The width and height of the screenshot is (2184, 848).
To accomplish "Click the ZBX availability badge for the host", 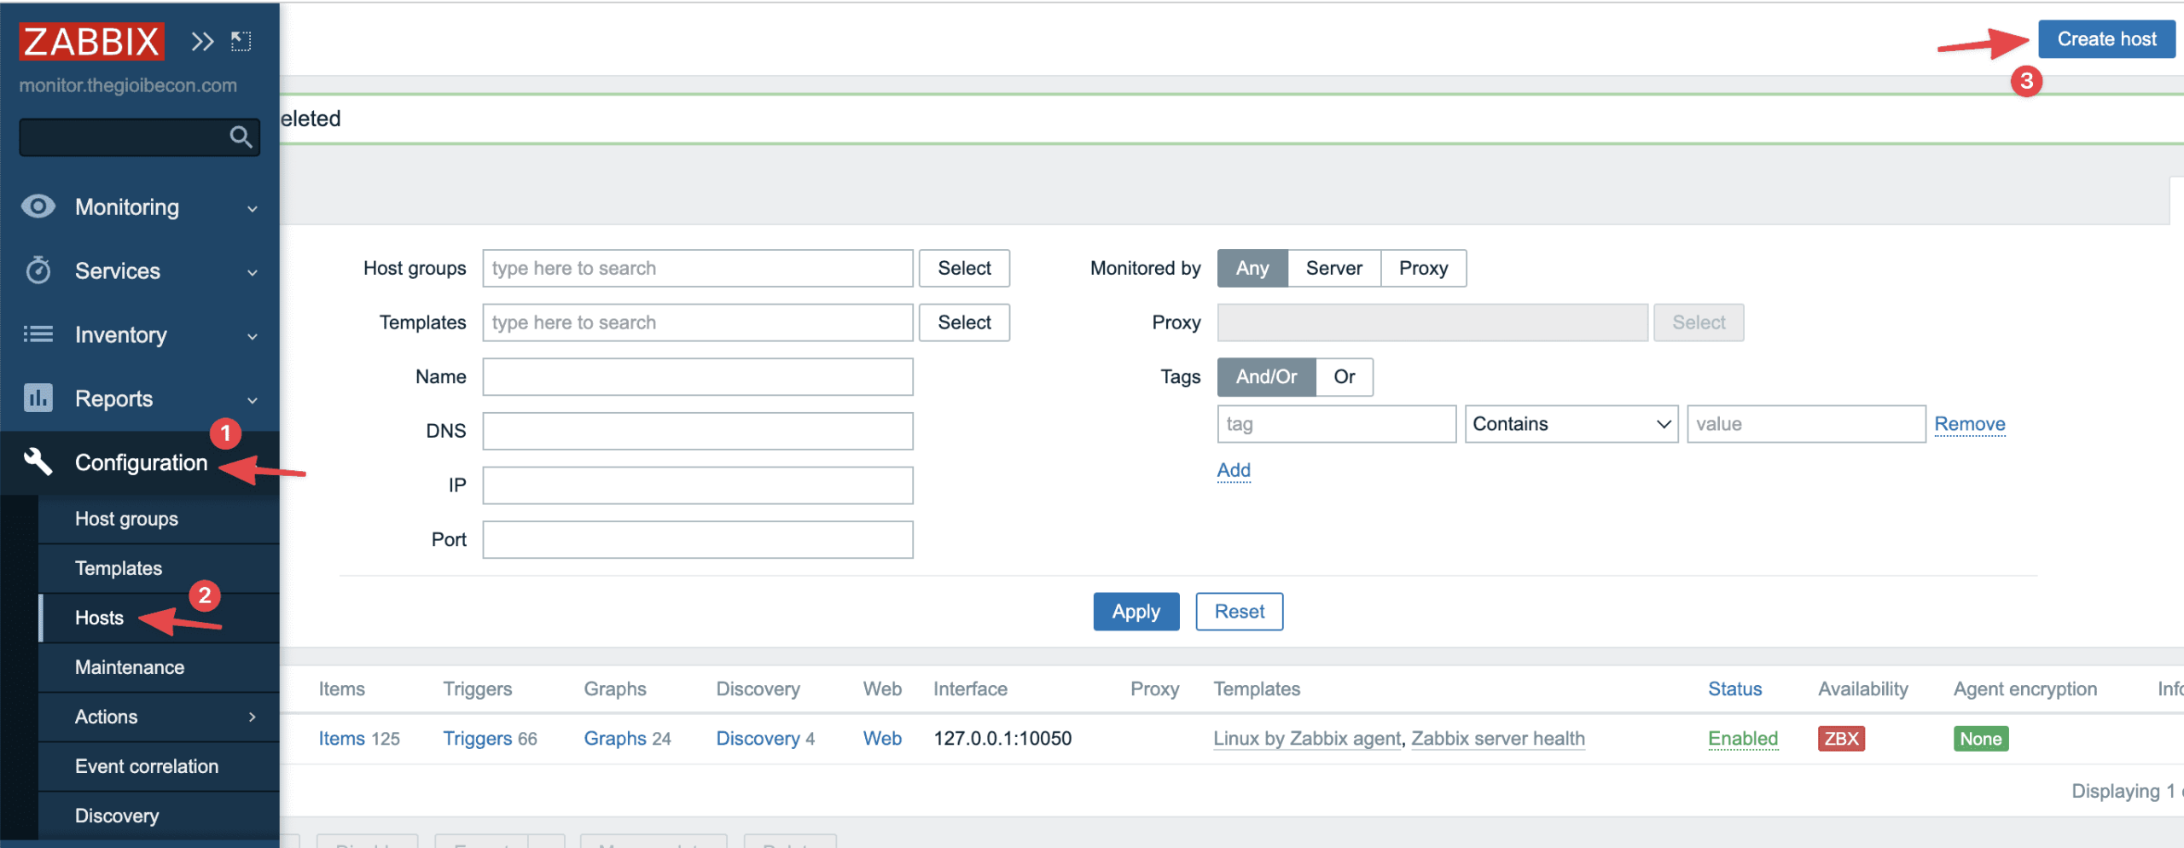I will pyautogui.click(x=1839, y=738).
